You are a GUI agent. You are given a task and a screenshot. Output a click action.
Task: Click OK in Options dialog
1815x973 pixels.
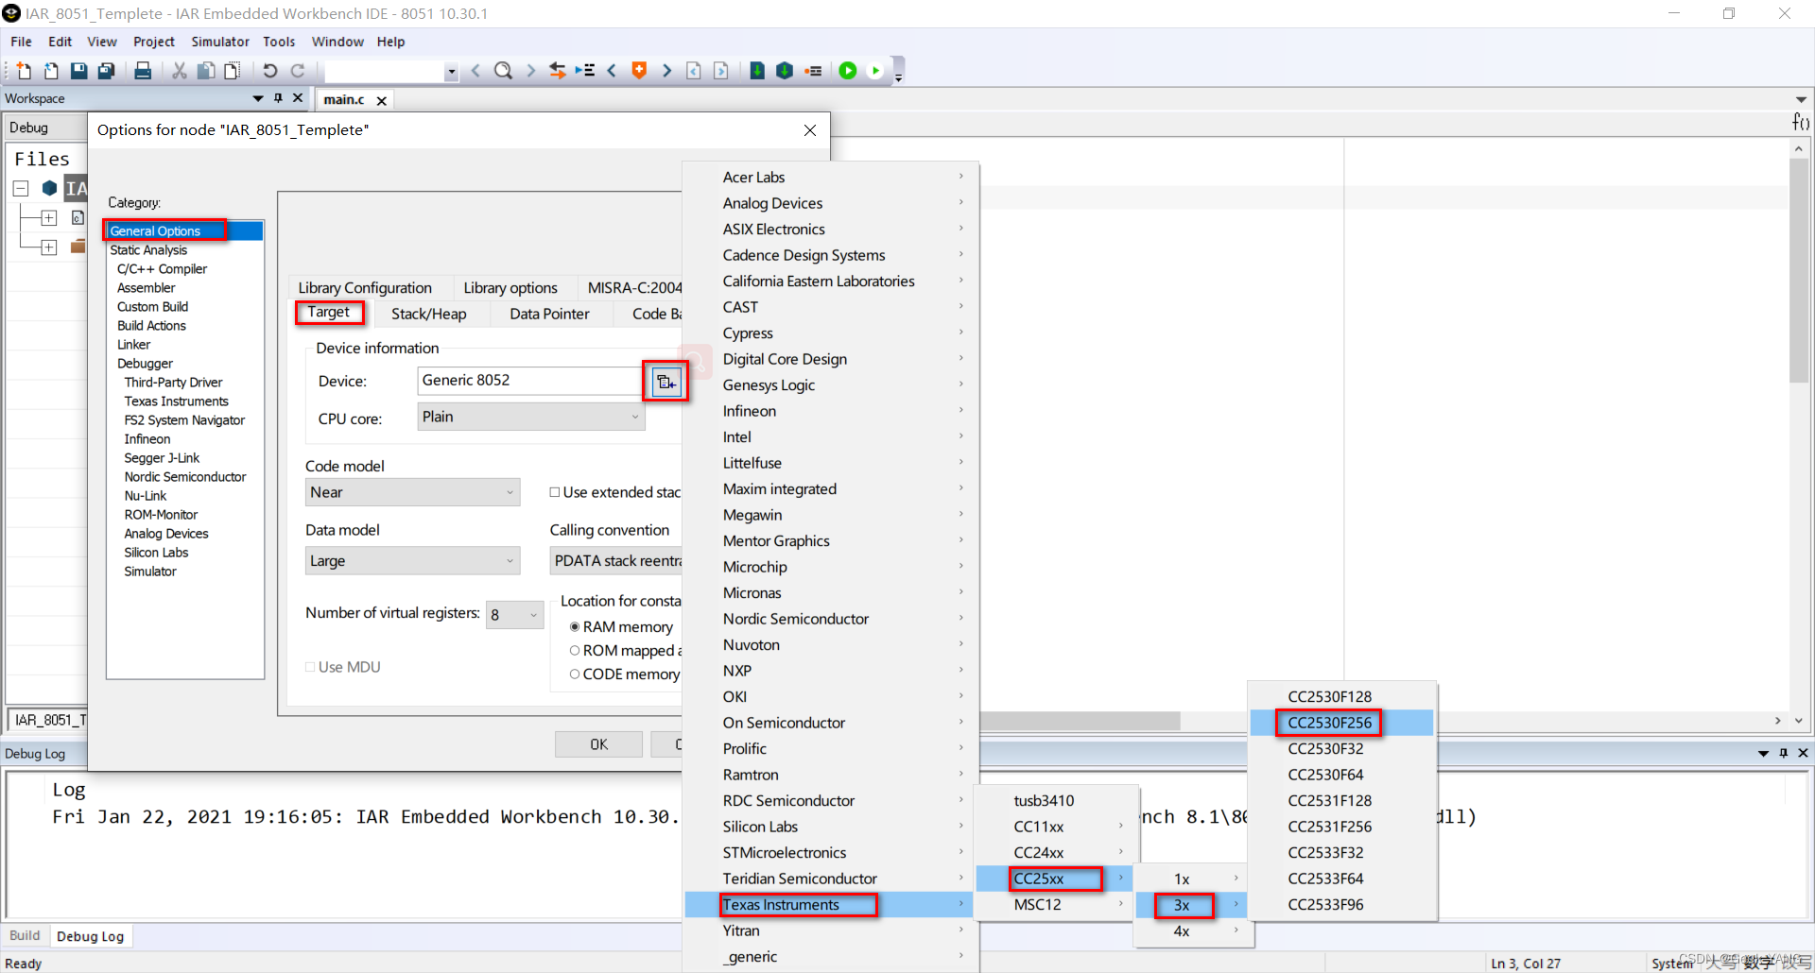click(x=598, y=744)
